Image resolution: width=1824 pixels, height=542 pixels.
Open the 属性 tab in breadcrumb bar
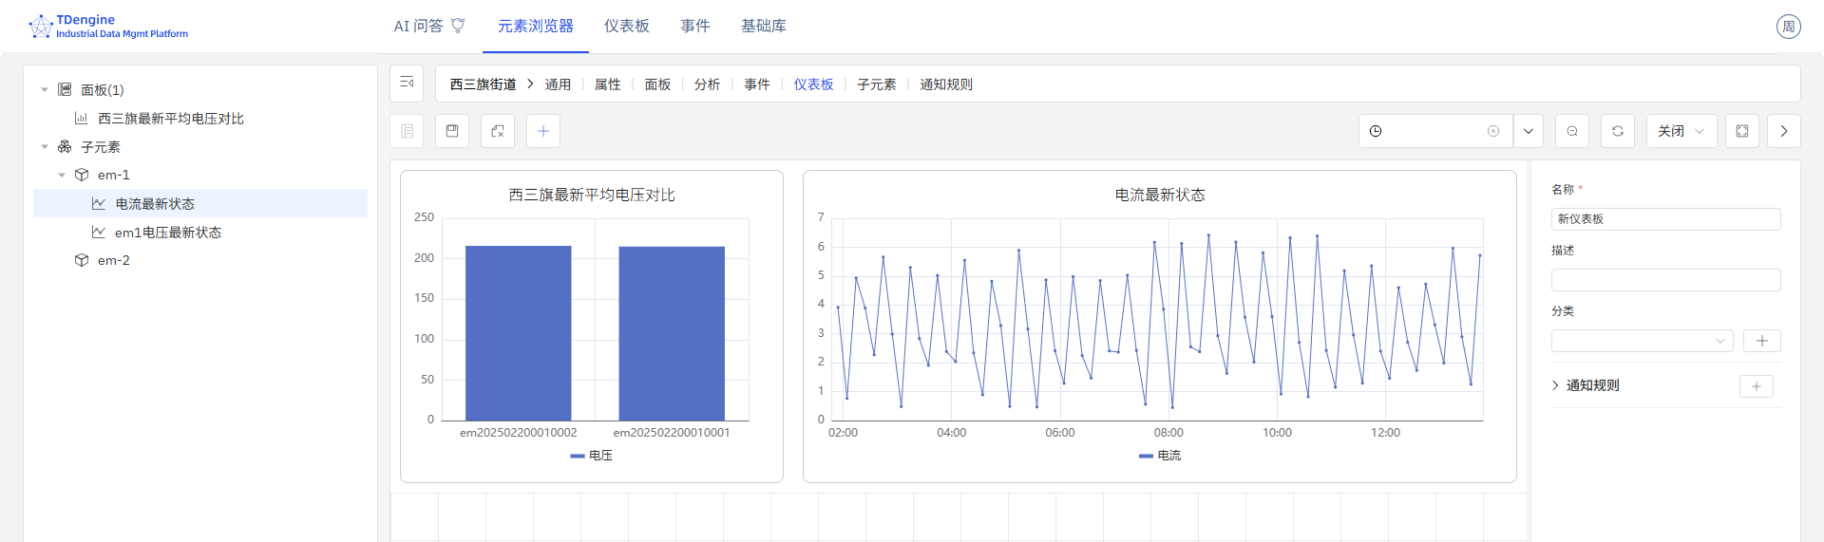[607, 84]
